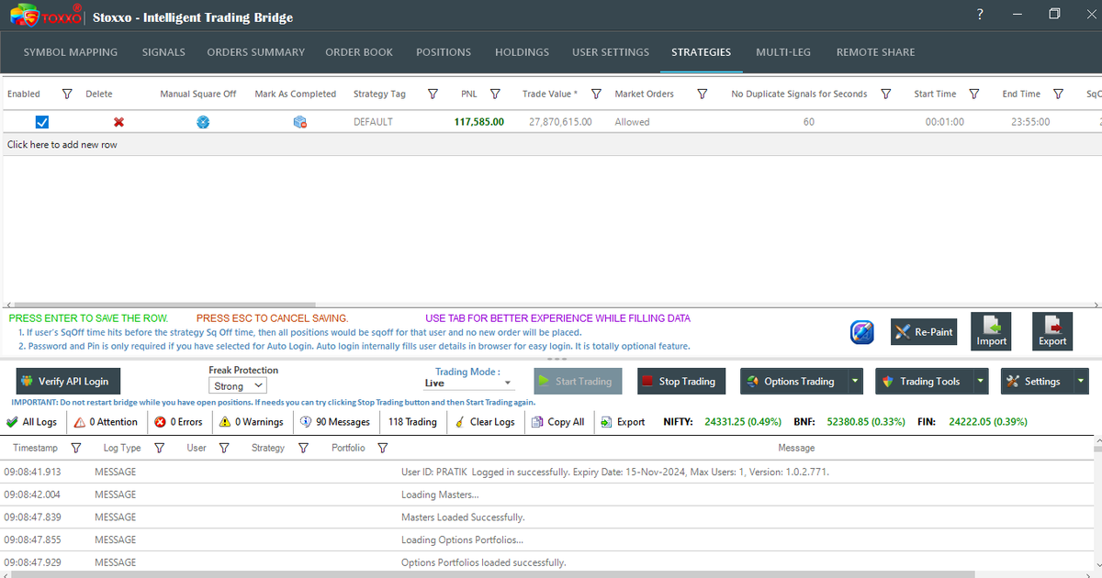This screenshot has width=1102, height=578.
Task: Click the Options Trading button
Action: (793, 382)
